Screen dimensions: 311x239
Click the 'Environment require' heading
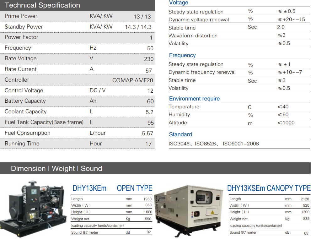(x=194, y=99)
